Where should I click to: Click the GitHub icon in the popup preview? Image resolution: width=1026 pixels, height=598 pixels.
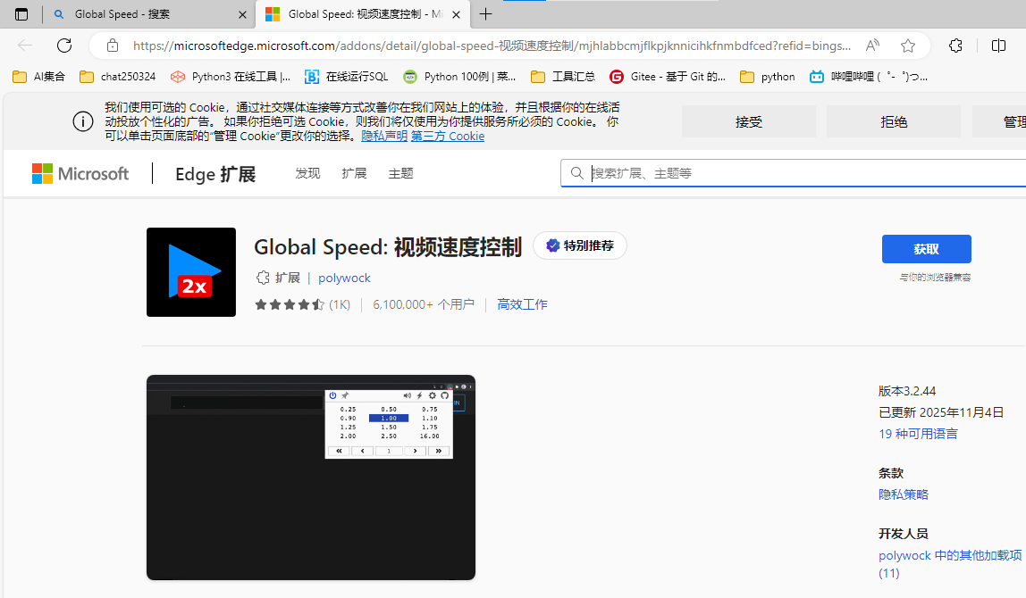click(444, 395)
